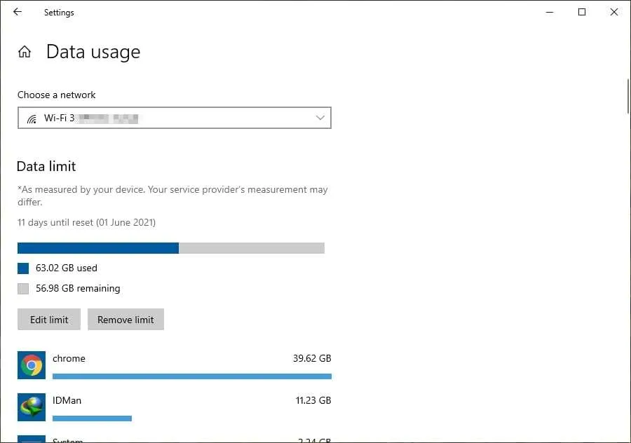This screenshot has height=443, width=631.
Task: Minimize the Settings window
Action: click(x=550, y=12)
